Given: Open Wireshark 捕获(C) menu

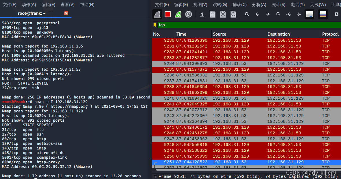Looking at the screenshot, I should click(239, 5).
